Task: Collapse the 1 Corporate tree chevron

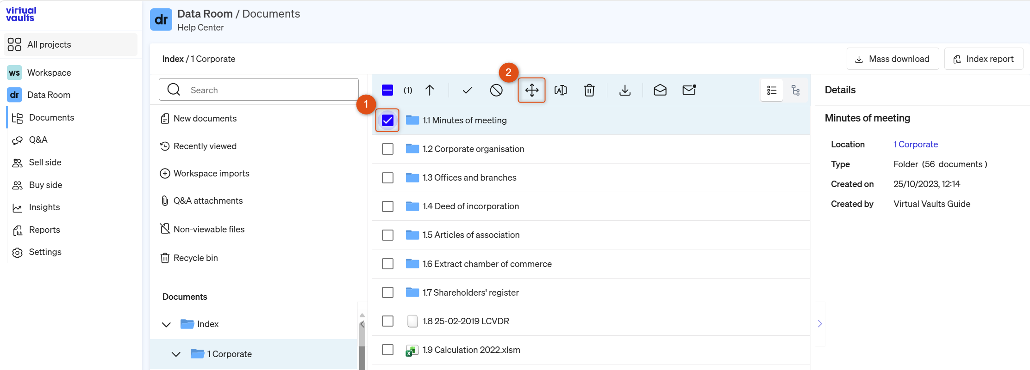Action: click(x=176, y=354)
